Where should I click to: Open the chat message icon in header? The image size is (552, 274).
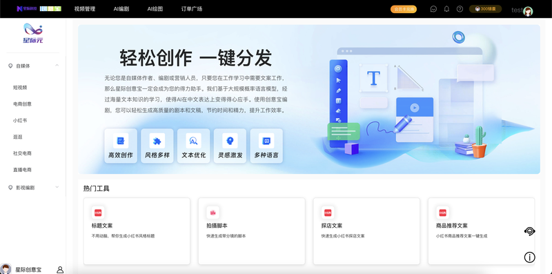pyautogui.click(x=433, y=9)
